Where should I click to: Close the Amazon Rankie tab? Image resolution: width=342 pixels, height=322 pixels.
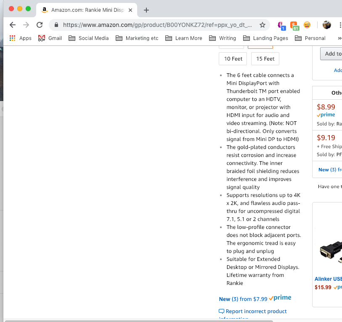coord(130,10)
